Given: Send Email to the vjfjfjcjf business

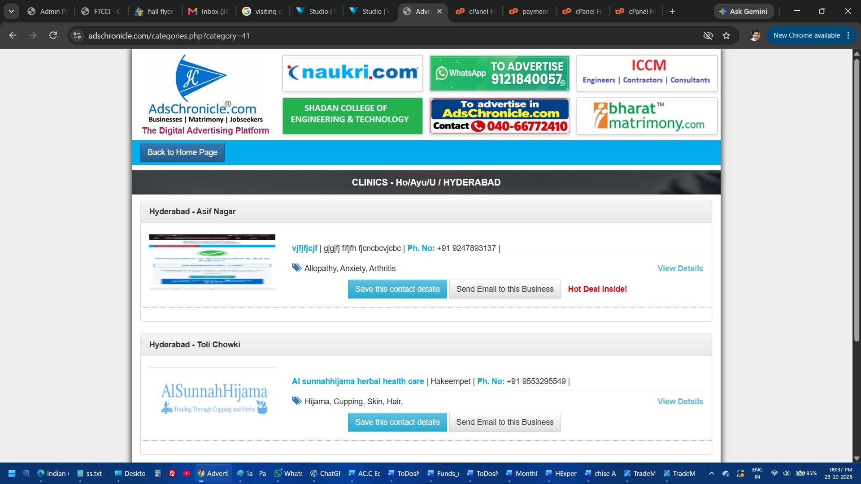Looking at the screenshot, I should [505, 289].
